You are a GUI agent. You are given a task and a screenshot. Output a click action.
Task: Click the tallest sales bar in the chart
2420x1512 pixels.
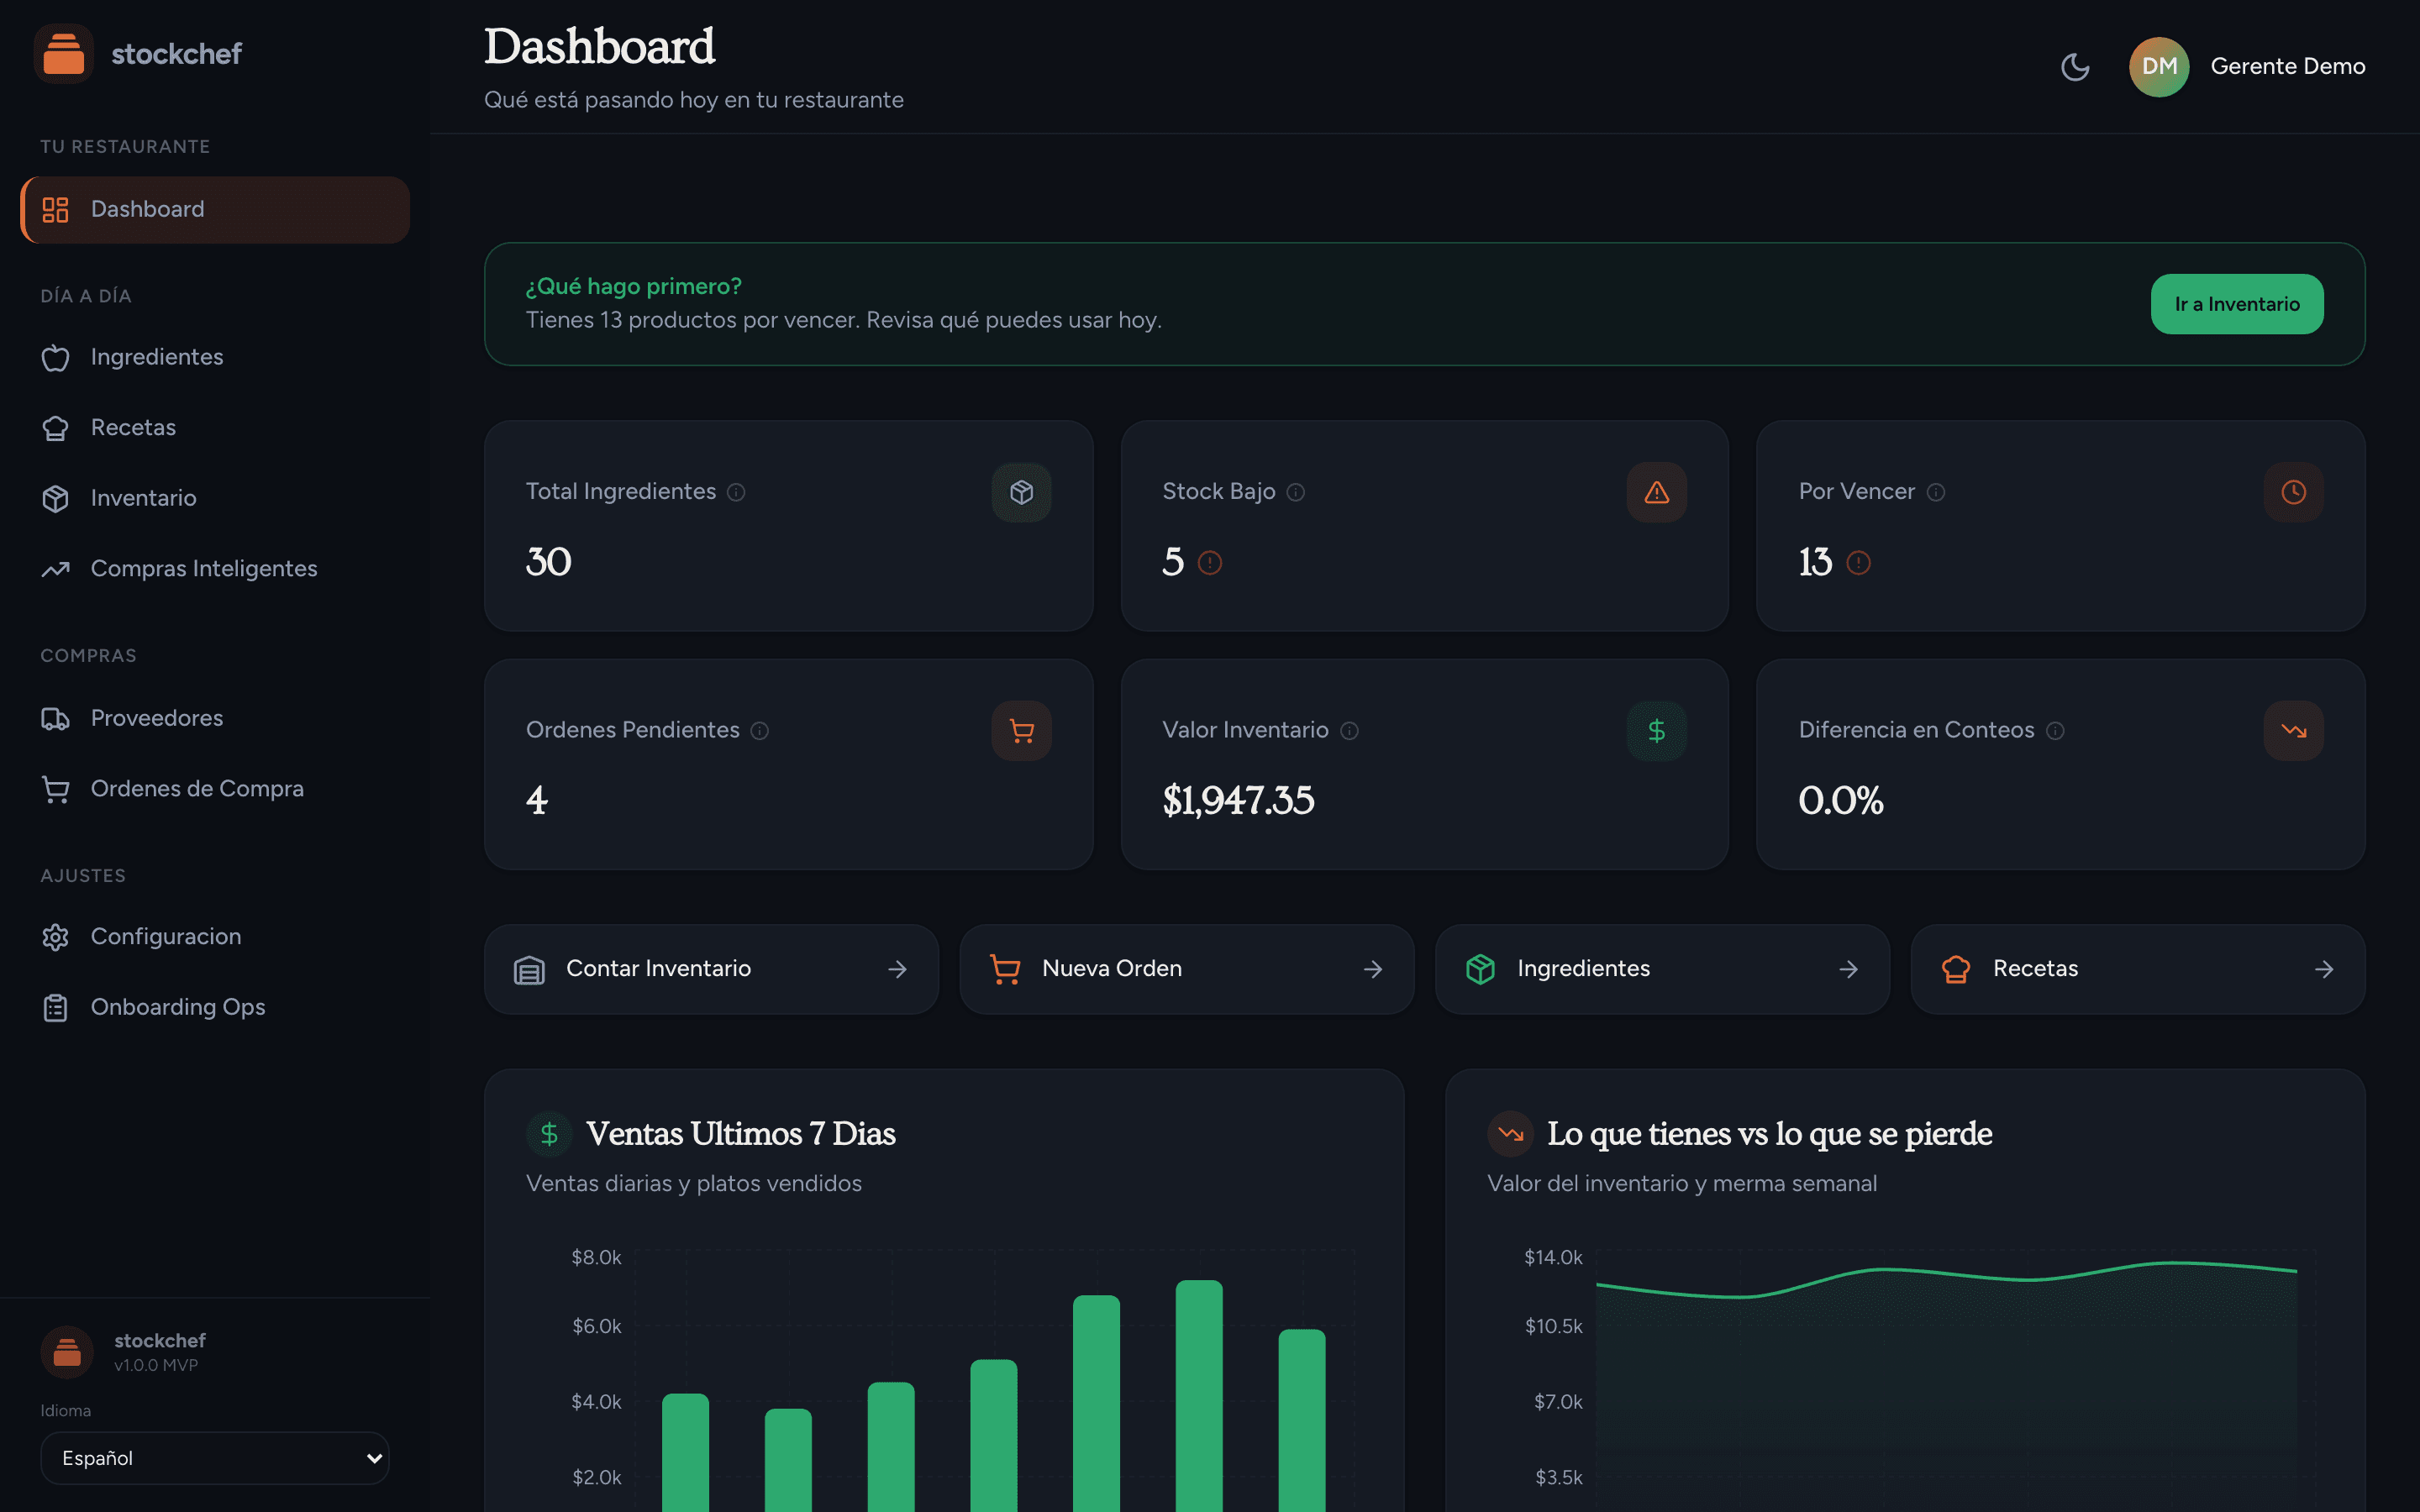pos(1199,1396)
